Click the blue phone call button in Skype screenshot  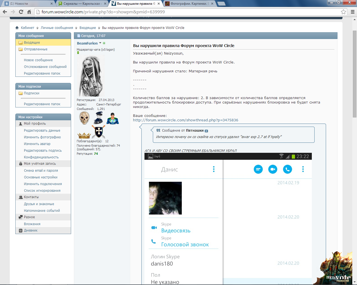click(x=288, y=169)
